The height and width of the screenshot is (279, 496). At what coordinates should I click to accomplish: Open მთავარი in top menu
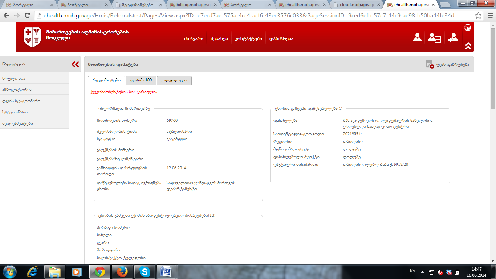(194, 39)
